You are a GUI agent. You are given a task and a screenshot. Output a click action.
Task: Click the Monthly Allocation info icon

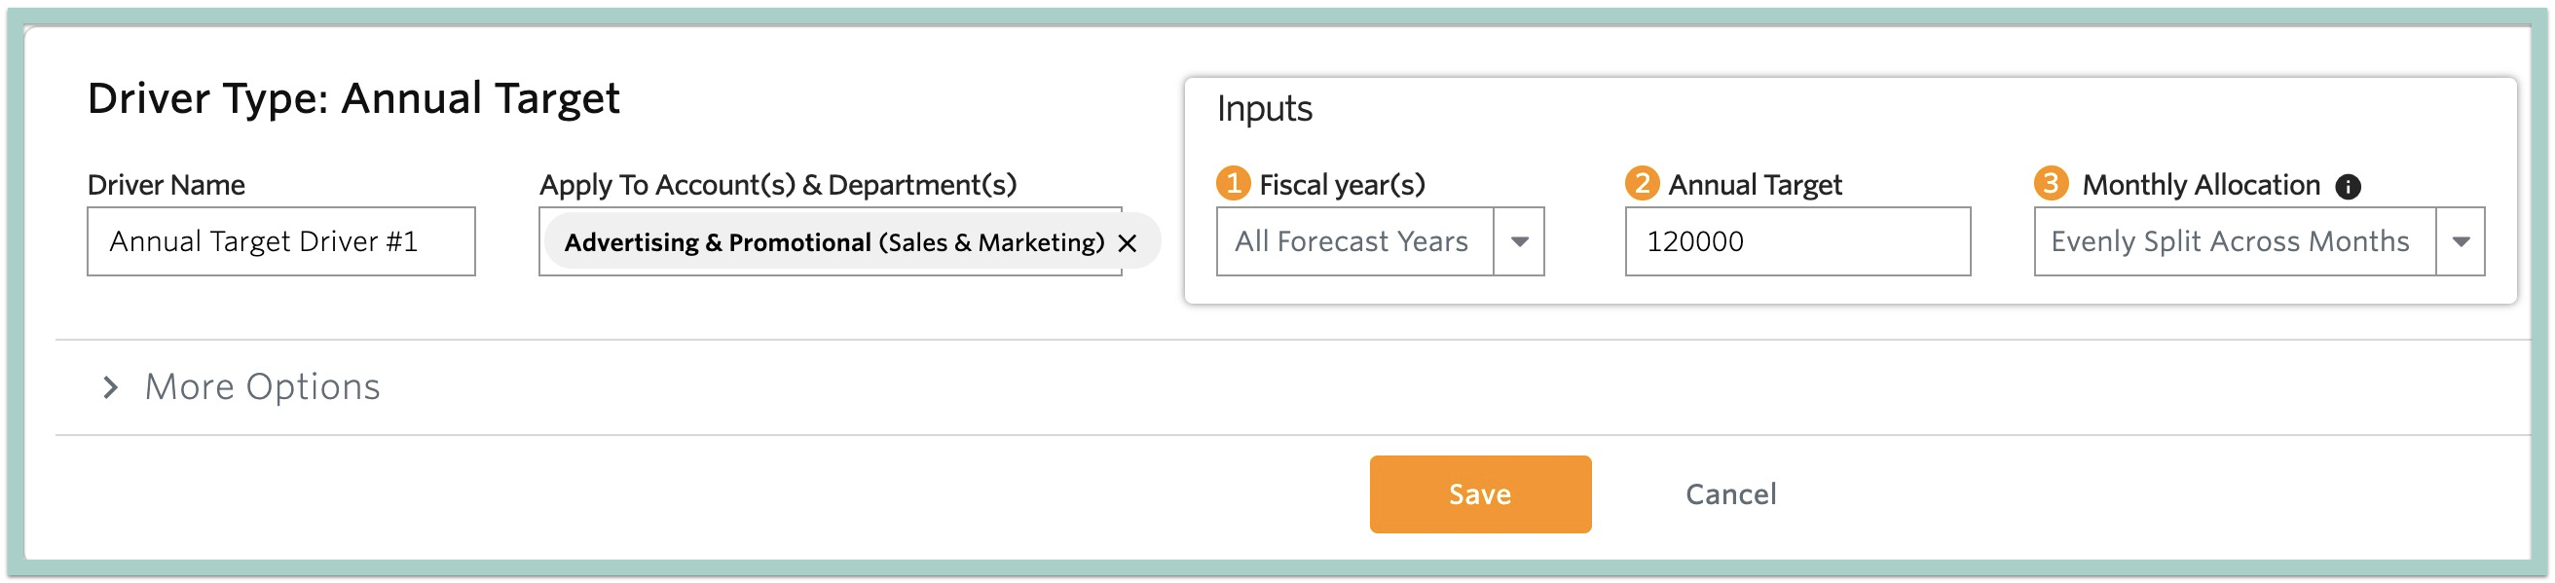pos(2348,187)
